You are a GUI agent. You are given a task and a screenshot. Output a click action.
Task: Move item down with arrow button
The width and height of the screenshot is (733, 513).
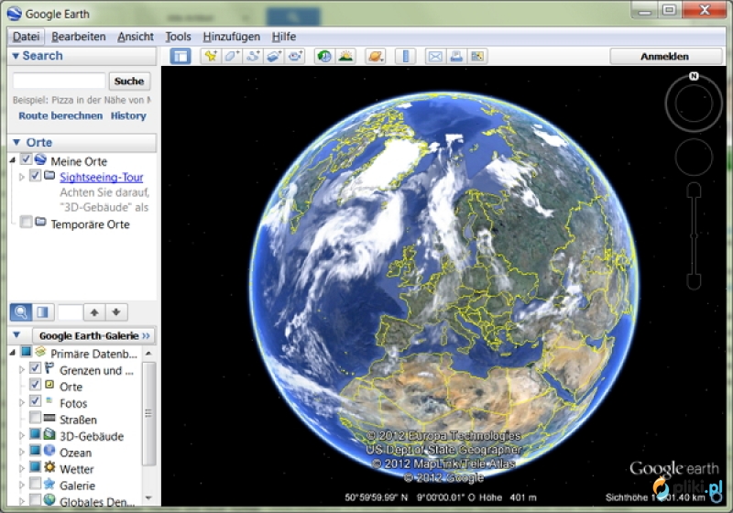116,311
